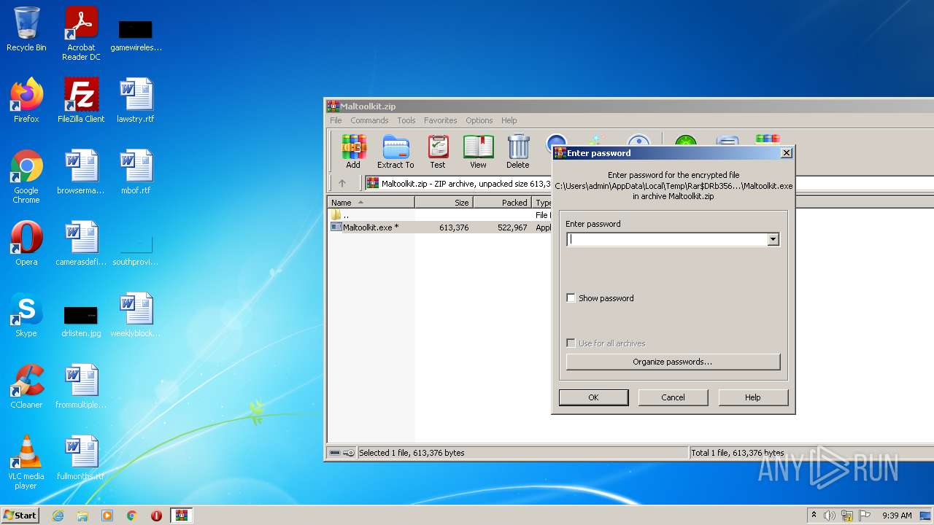934x525 pixels.
Task: Sort the file list by Packed column
Action: tap(502, 203)
